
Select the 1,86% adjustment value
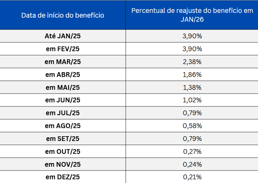click(192, 75)
